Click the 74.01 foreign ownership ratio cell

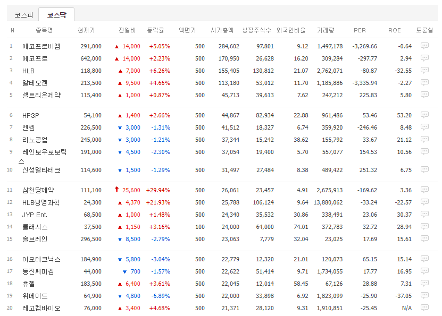pos(301,227)
